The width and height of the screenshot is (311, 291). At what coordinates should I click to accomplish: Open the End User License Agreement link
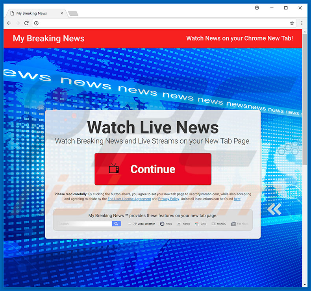coord(129,199)
